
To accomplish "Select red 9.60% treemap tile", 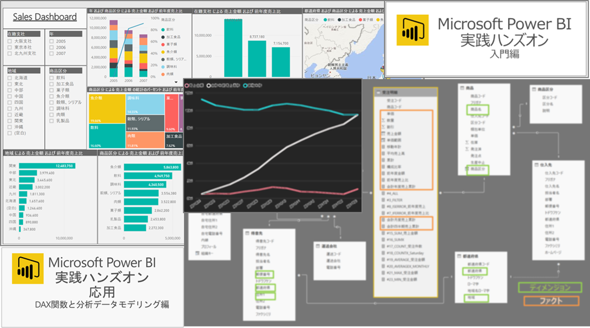I will 172,113.
